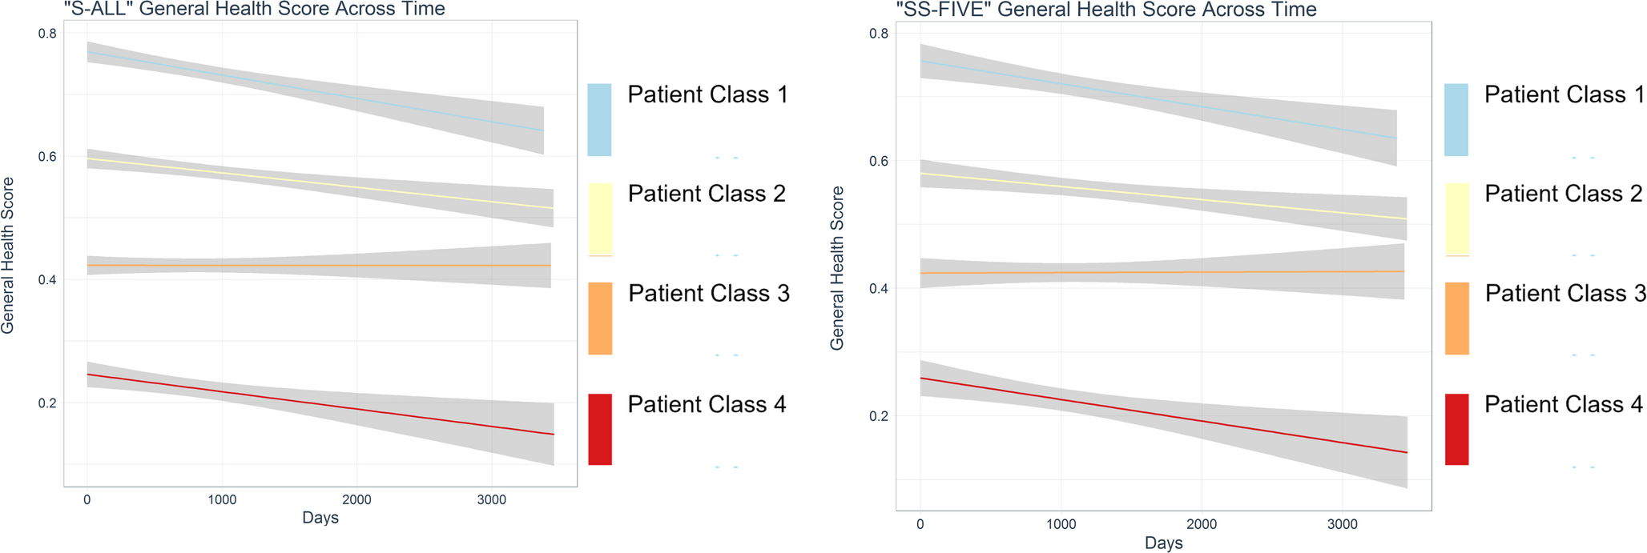Viewport: 1647px width, 553px height.
Task: Select the yellow Patient Class 2 swatch in SS-FIVE legend
Action: [x=1456, y=218]
